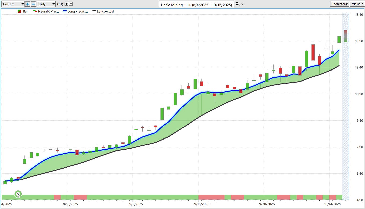The image size is (365, 209).
Task: Click the black minus button after (+1)
Action: coord(71,4)
